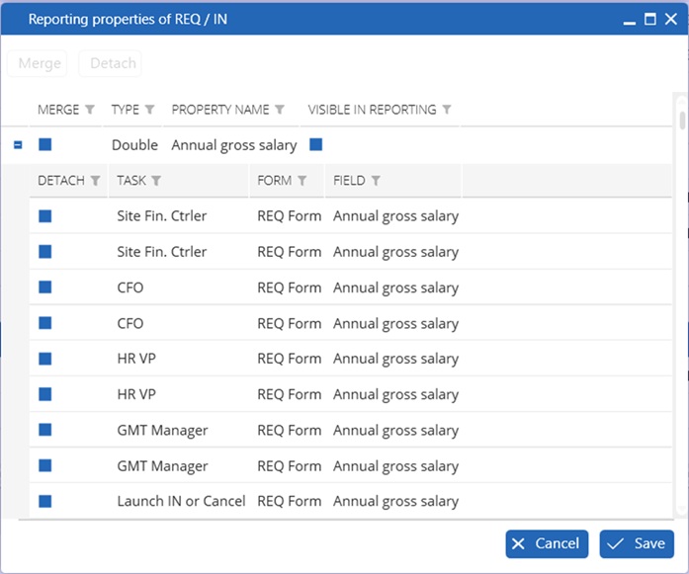The image size is (689, 574).
Task: Open the TYPE column filter
Action: (150, 110)
